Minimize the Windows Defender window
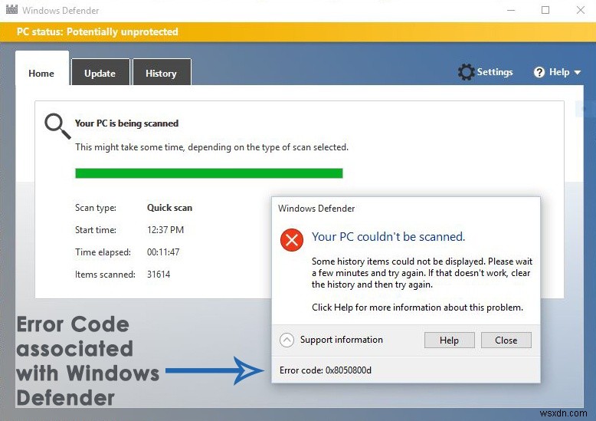Image resolution: width=596 pixels, height=421 pixels. click(511, 10)
